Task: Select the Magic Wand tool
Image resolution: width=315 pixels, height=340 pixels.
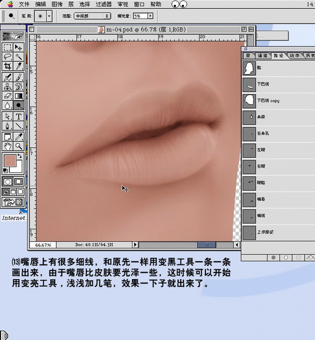Action: [18, 57]
